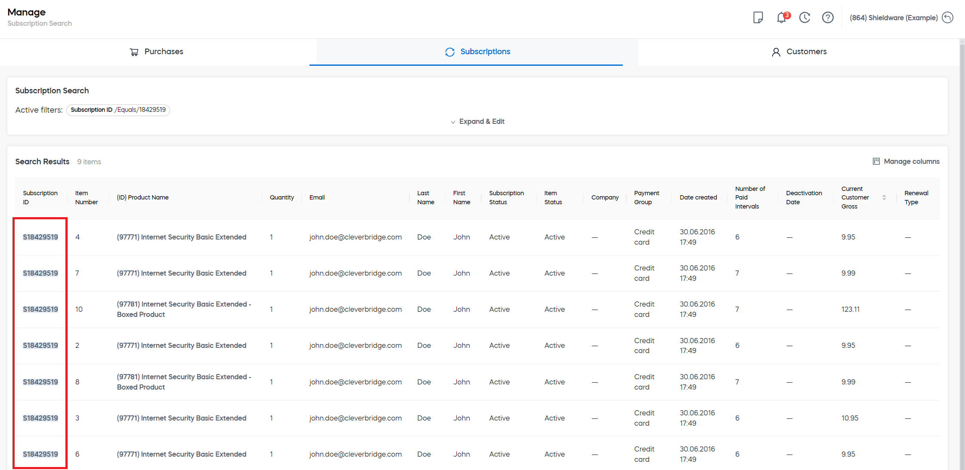This screenshot has height=470, width=965.
Task: Click the switch account arrow icon
Action: [x=948, y=18]
